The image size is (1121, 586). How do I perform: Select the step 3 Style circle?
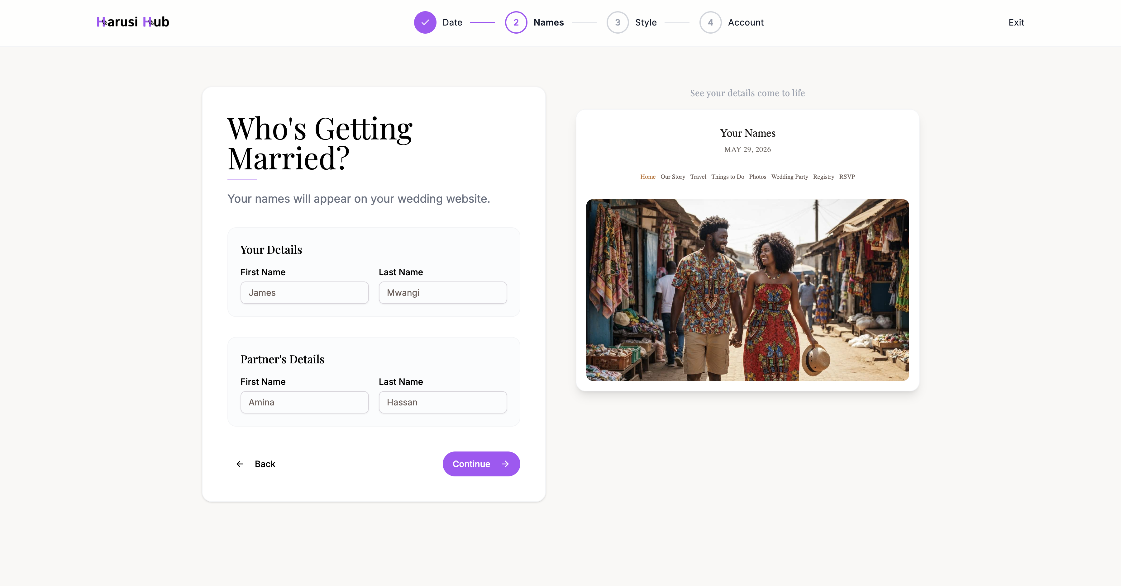(617, 22)
